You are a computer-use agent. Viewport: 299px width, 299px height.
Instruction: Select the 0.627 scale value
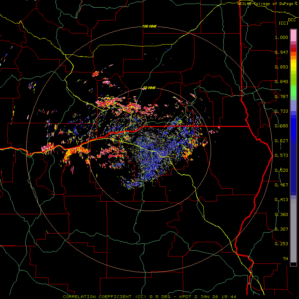pyautogui.click(x=281, y=141)
